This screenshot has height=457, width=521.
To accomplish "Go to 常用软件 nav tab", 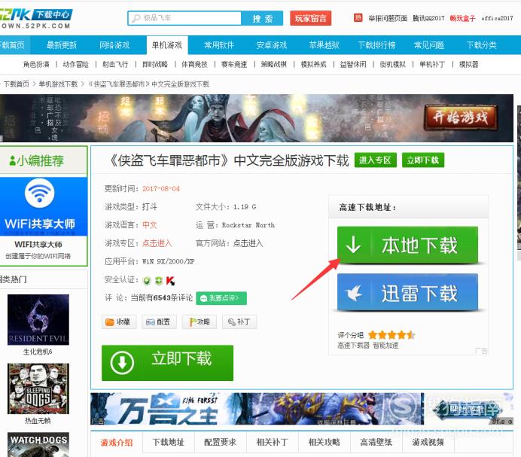I will pos(219,45).
